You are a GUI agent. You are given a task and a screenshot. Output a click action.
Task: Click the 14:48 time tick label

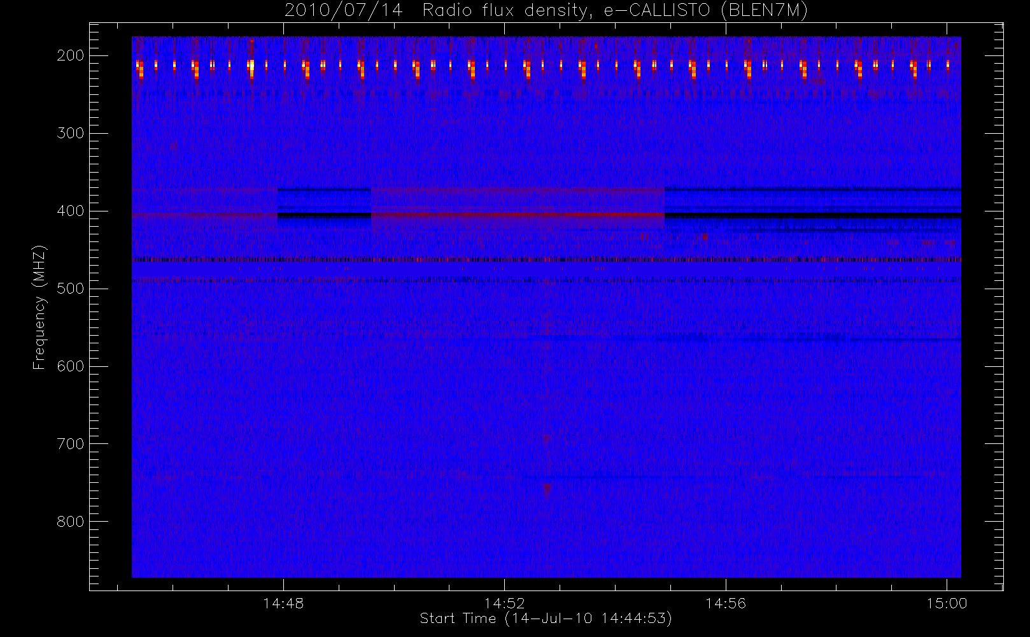(x=283, y=603)
